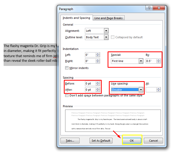Open the Outline level dropdown arrow
This screenshot has width=173, height=153.
pyautogui.click(x=106, y=37)
